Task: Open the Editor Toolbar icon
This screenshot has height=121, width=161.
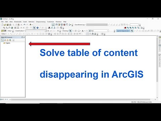Action: 53,25
